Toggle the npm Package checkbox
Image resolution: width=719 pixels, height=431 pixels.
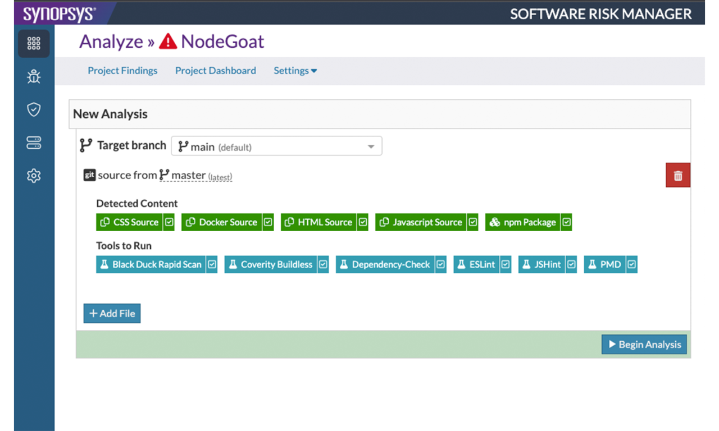click(566, 222)
